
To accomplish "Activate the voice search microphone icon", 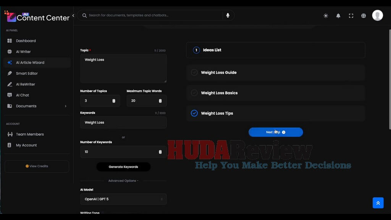I will (x=228, y=15).
